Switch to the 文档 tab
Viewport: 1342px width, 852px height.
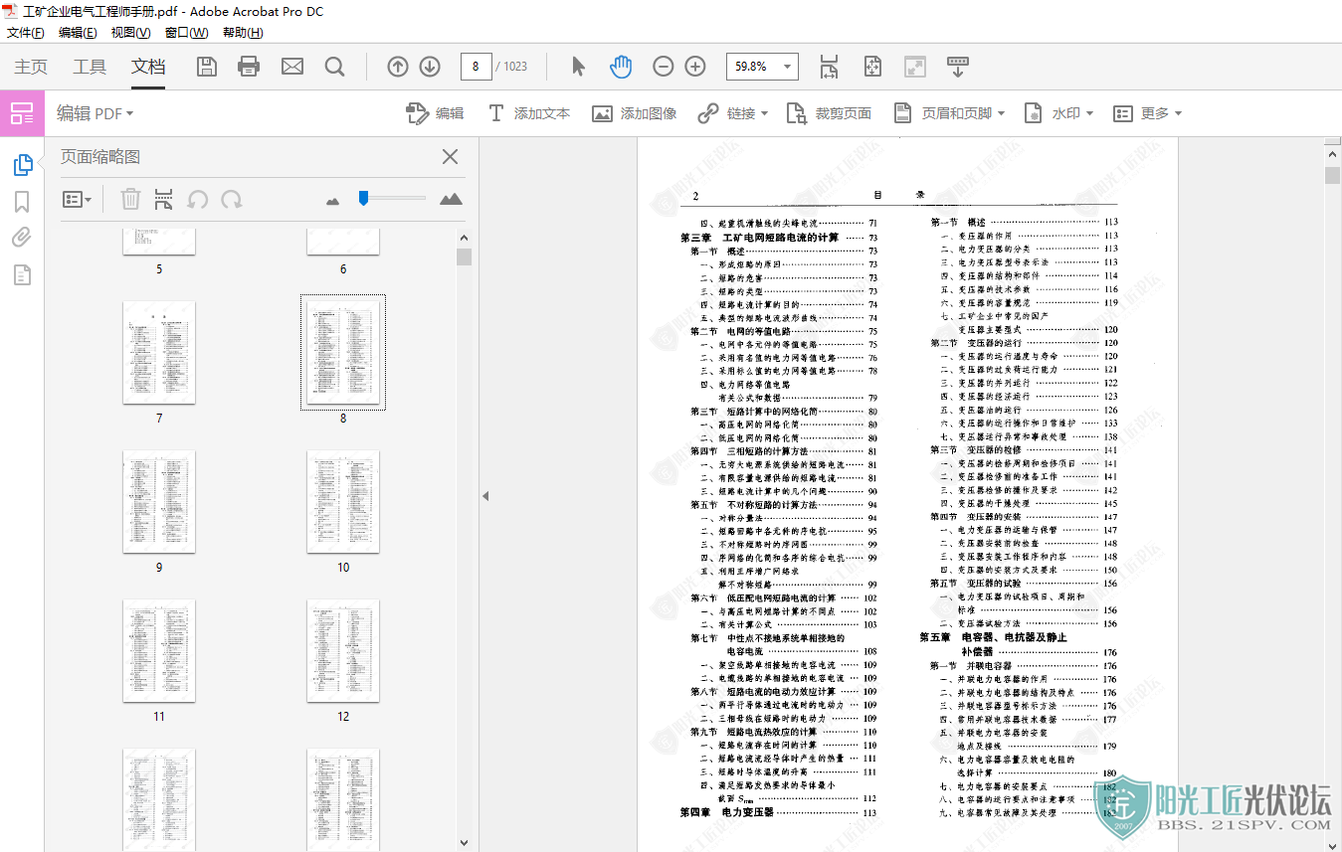148,67
